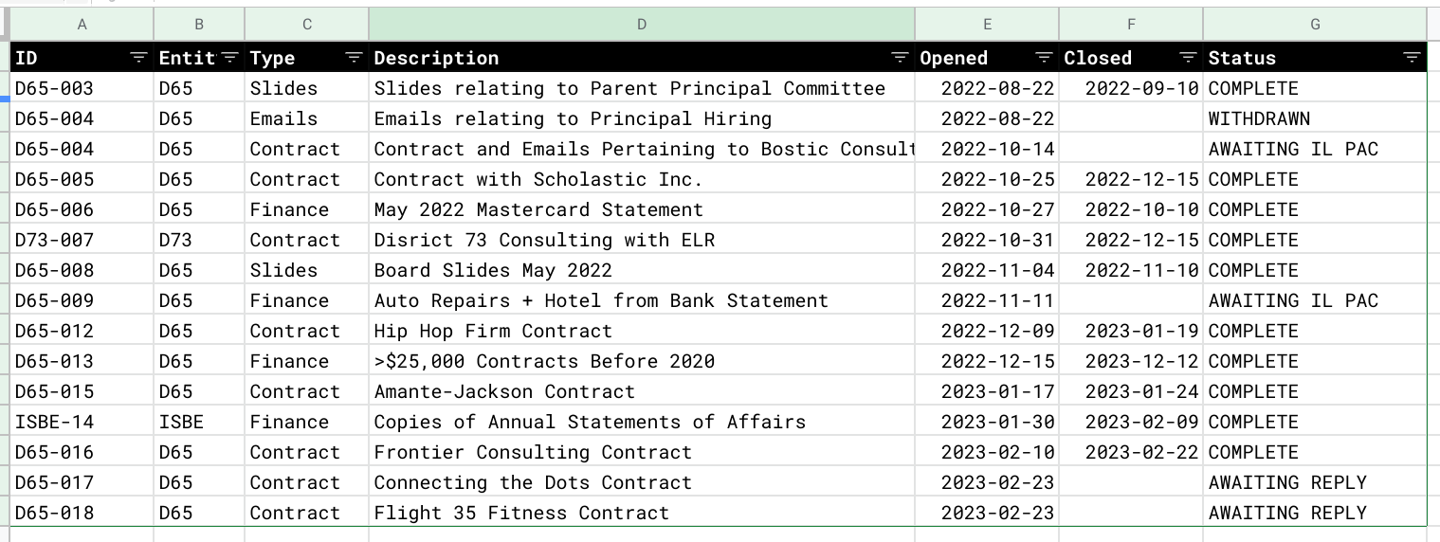The height and width of the screenshot is (542, 1440).
Task: Open the ID column filter icon
Action: [x=138, y=58]
